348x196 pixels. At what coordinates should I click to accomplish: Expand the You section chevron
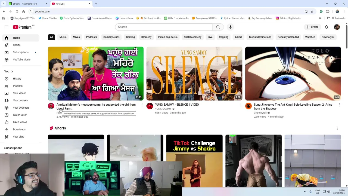pyautogui.click(x=12, y=71)
